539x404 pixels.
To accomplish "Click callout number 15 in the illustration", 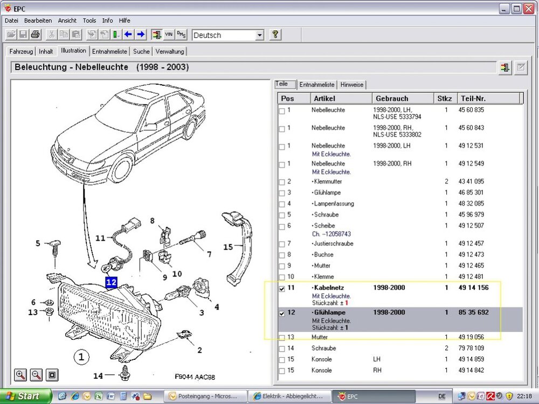I will [x=228, y=247].
